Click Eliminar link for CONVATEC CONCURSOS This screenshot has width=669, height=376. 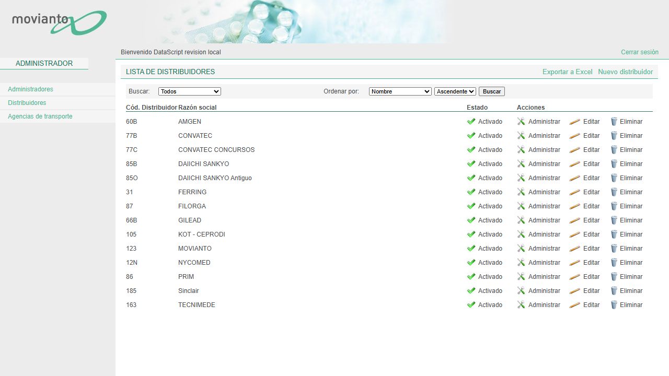[x=631, y=150]
